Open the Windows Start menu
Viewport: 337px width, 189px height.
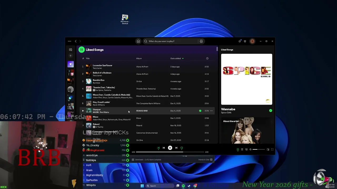[142, 186]
